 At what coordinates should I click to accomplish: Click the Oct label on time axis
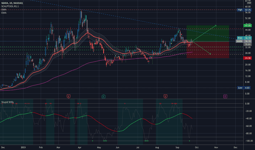point(197,147)
